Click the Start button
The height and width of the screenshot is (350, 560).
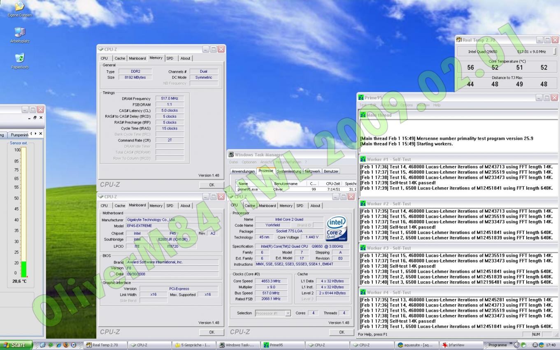point(16,345)
